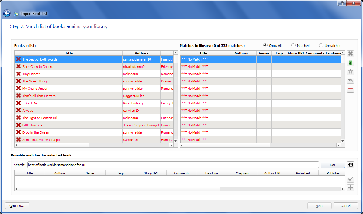Click the Next button
The height and width of the screenshot is (214, 363).
tap(319, 206)
